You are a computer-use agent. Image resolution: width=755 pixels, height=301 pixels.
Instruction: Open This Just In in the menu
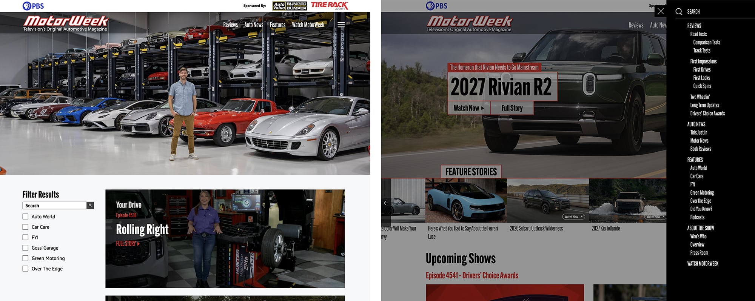tap(699, 133)
